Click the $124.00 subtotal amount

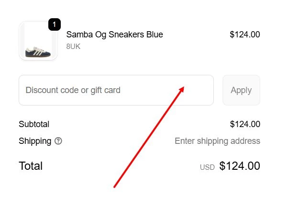tap(244, 124)
